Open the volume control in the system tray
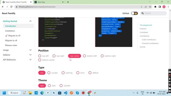 pos(151,93)
